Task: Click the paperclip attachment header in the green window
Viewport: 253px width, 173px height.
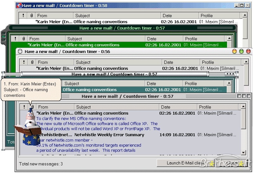Action: coord(23,39)
